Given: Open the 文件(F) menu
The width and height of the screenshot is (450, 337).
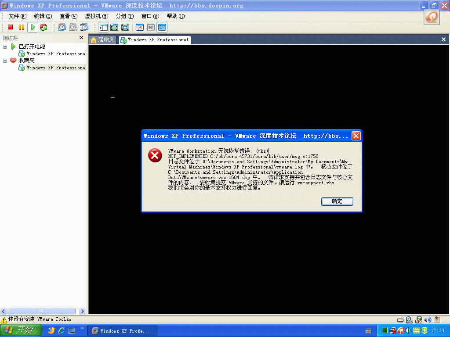Looking at the screenshot, I should click(x=17, y=16).
